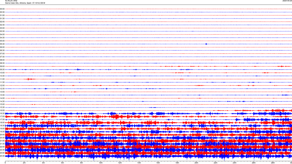Click the 23:30 trace time label
The width and height of the screenshot is (292, 164).
pyautogui.click(x=2, y=156)
